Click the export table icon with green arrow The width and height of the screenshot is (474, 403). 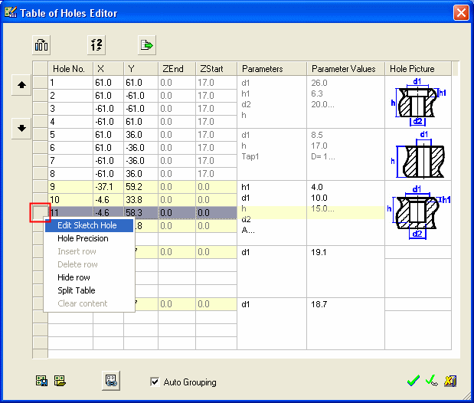pos(146,45)
